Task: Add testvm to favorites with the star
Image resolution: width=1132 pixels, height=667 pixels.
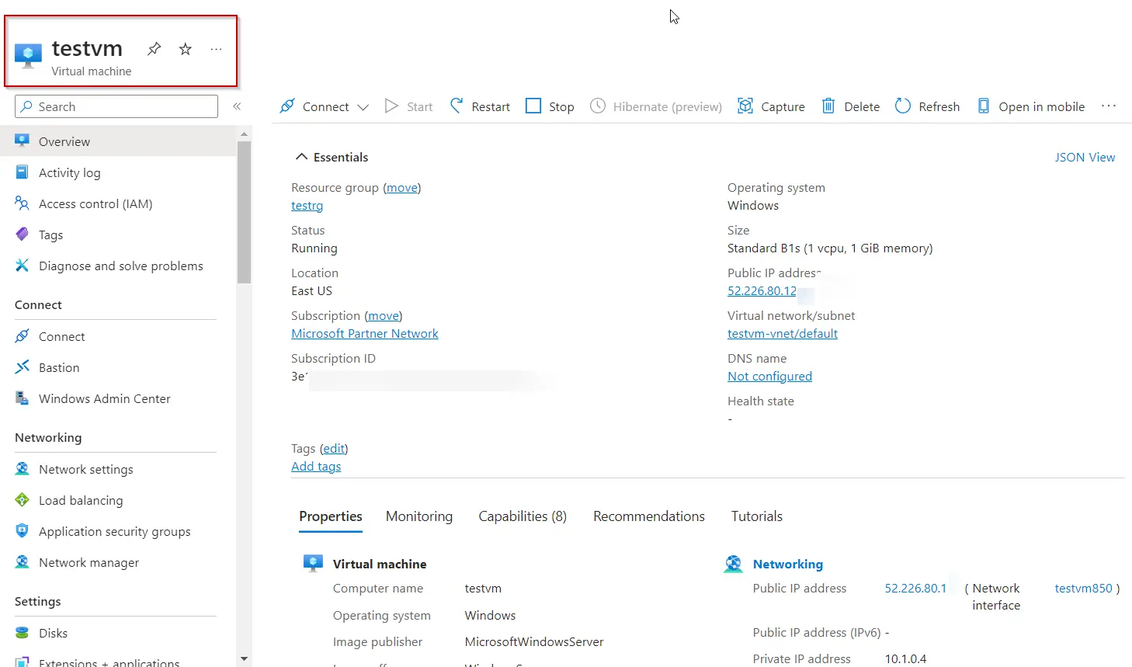Action: 185,48
